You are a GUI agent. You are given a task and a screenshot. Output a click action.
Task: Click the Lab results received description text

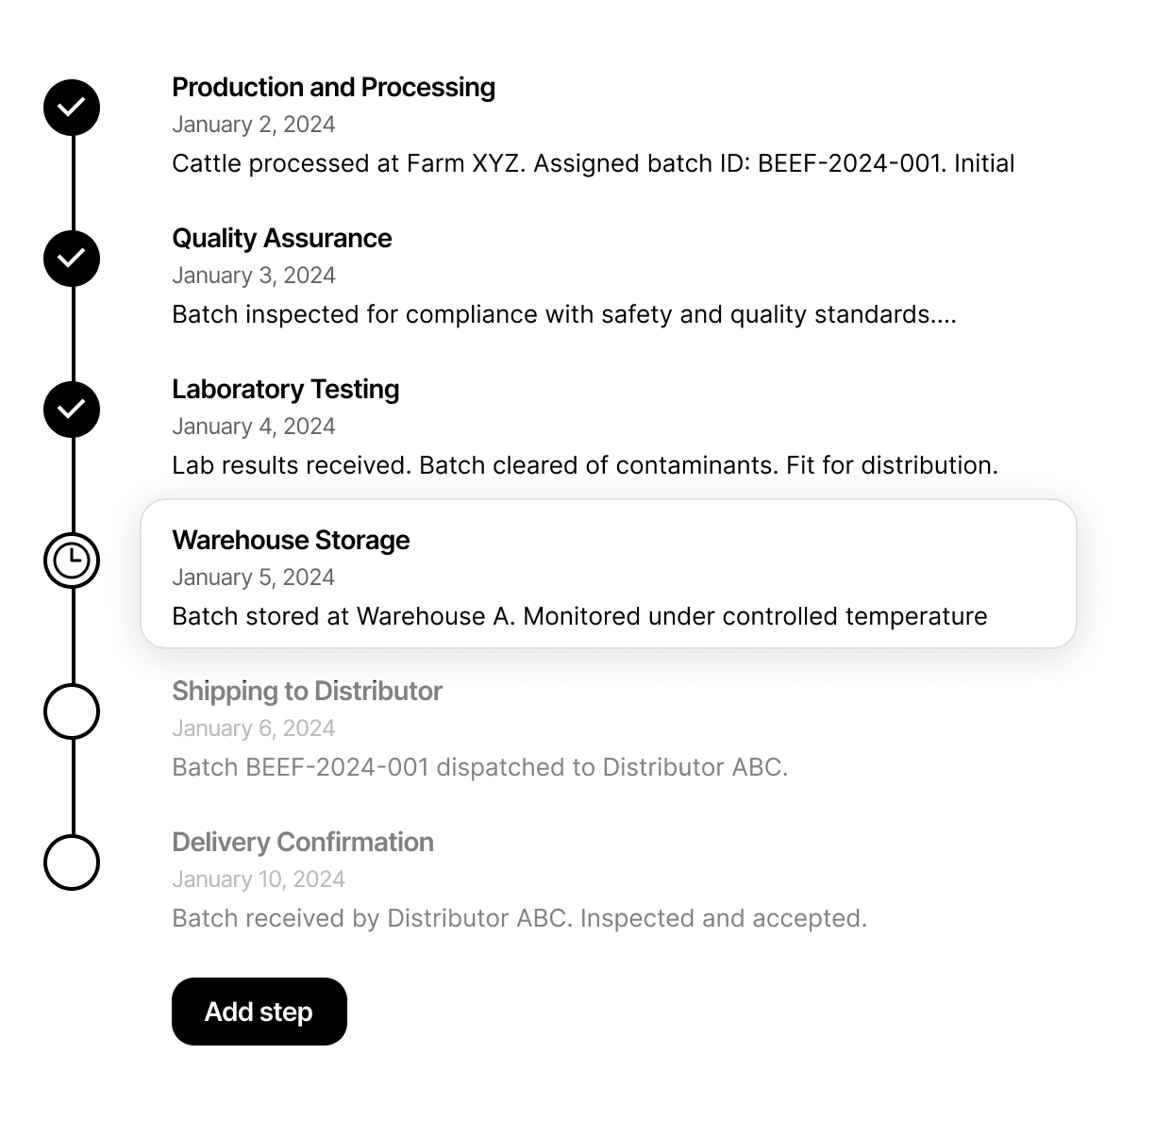tap(585, 465)
